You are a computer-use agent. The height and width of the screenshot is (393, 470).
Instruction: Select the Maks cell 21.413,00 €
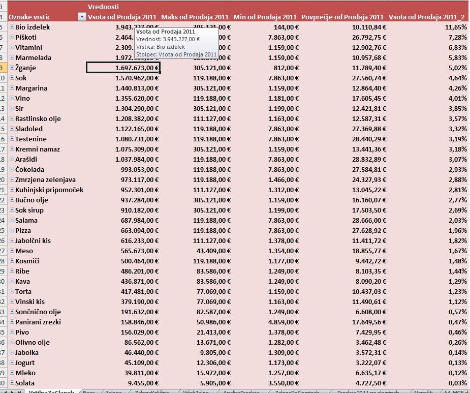point(196,332)
